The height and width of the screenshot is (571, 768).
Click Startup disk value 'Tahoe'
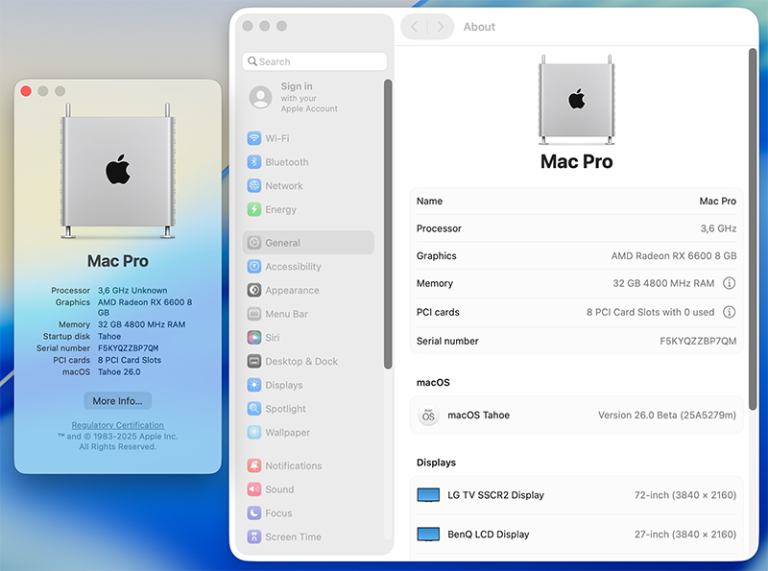click(109, 337)
